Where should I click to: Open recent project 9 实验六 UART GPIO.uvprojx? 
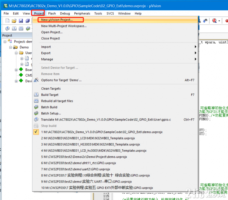tap(115, 181)
